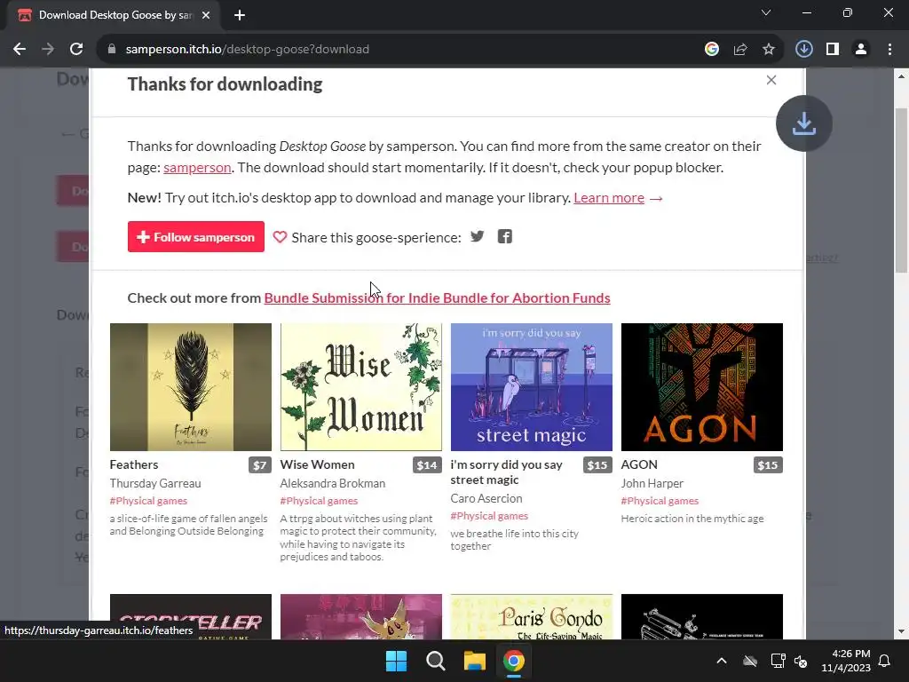
Task: Share this page via the share icon
Action: coord(739,50)
